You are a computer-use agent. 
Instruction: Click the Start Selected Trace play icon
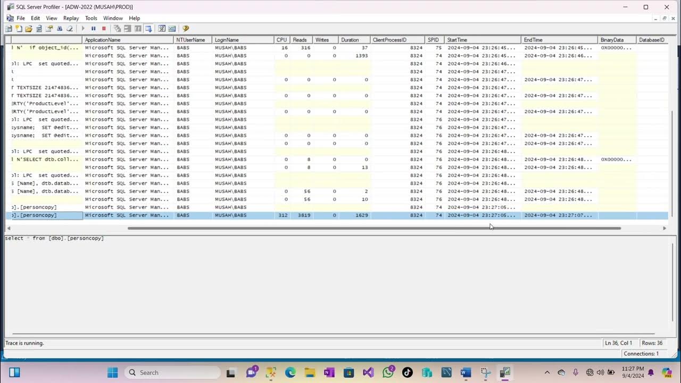pos(83,29)
